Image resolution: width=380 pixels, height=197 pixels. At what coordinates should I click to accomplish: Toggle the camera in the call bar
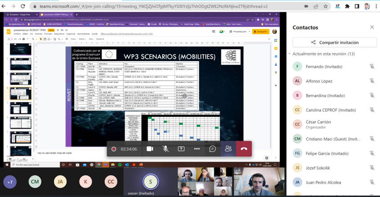(150, 149)
